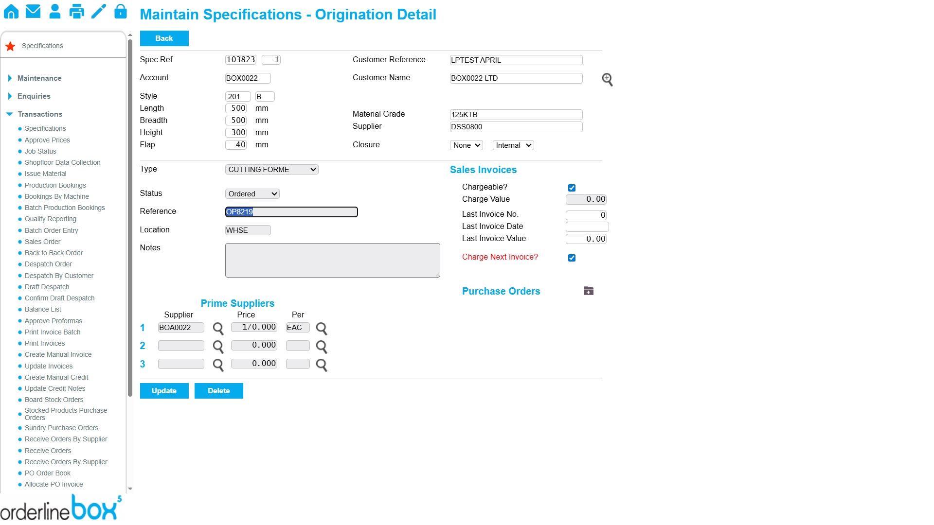Open the Type dropdown showing CUTTING FORME
Viewport: 934px width, 525px height.
pos(271,170)
